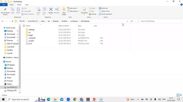Click the Search MyWebApp field
This screenshot has height=102, width=183.
[x=158, y=21]
